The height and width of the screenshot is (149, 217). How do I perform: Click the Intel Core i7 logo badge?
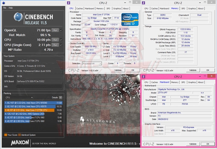coord(130,20)
